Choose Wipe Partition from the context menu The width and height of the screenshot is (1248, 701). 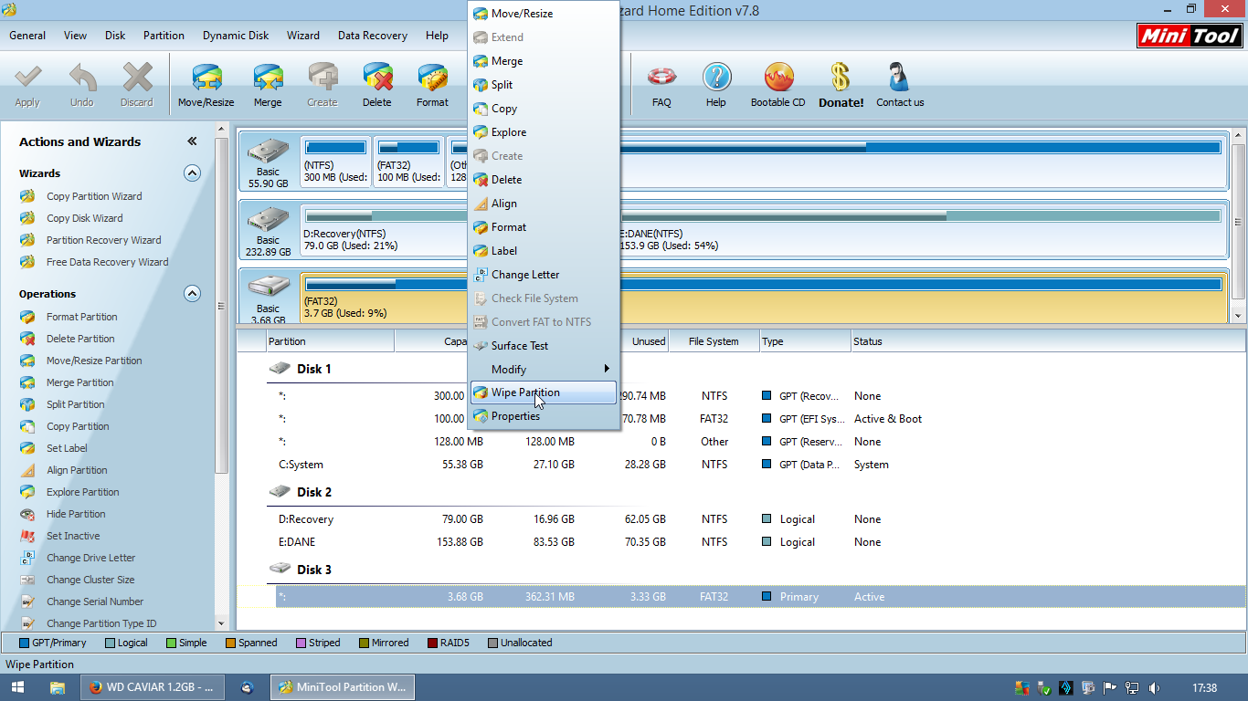(x=543, y=392)
